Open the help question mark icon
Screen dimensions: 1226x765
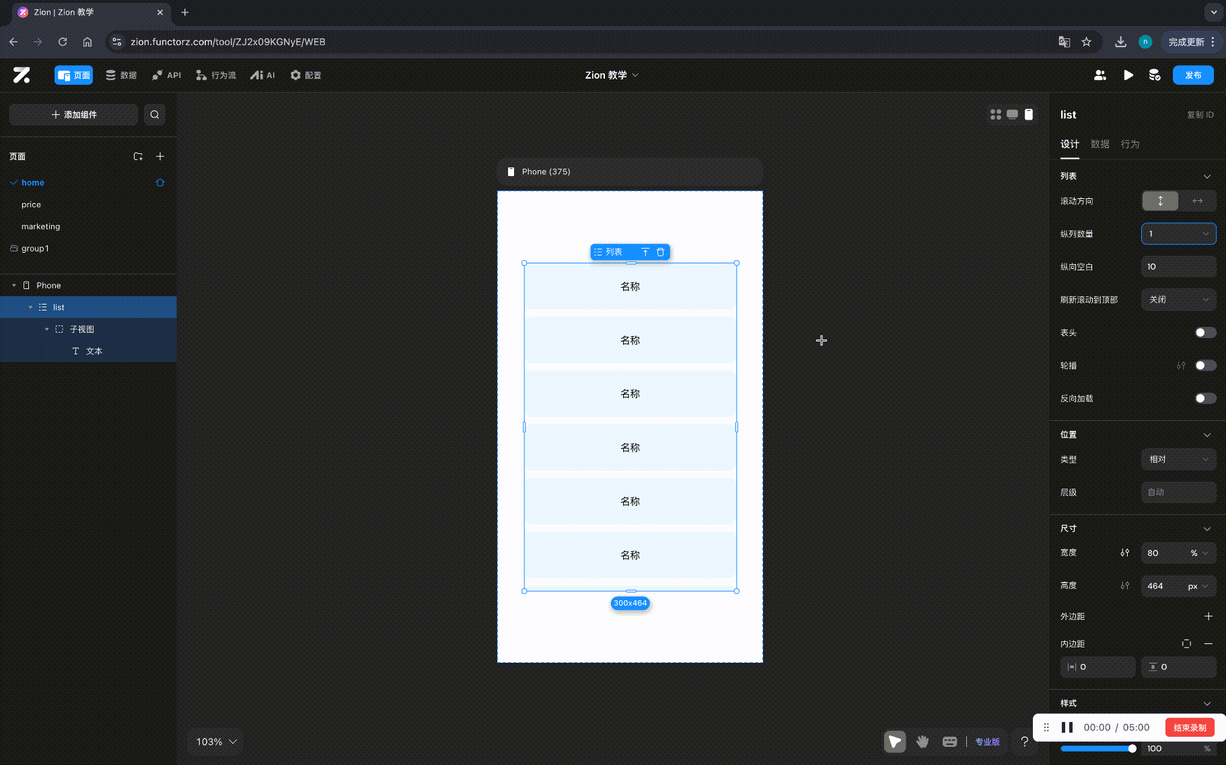(x=1024, y=741)
